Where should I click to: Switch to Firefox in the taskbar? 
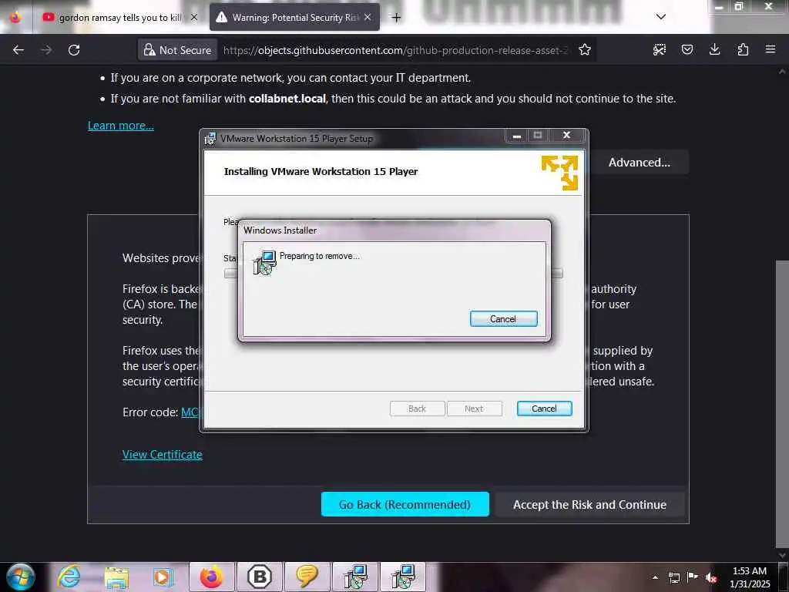point(211,577)
